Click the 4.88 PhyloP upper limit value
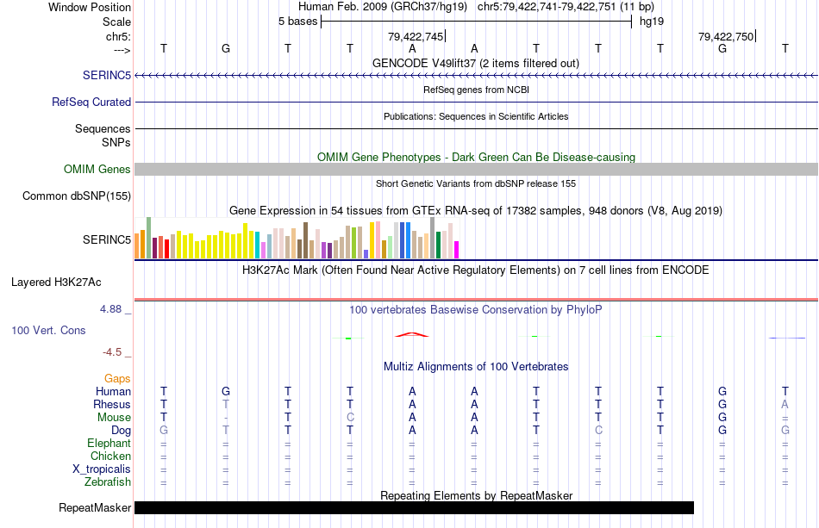This screenshot has height=528, width=819. 110,309
